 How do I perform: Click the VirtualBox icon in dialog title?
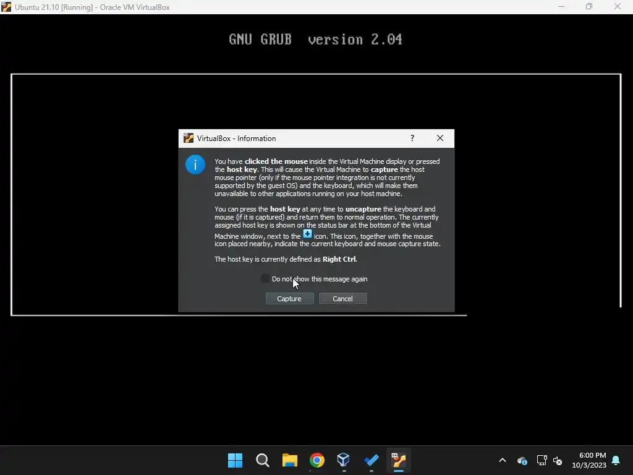[x=188, y=138]
